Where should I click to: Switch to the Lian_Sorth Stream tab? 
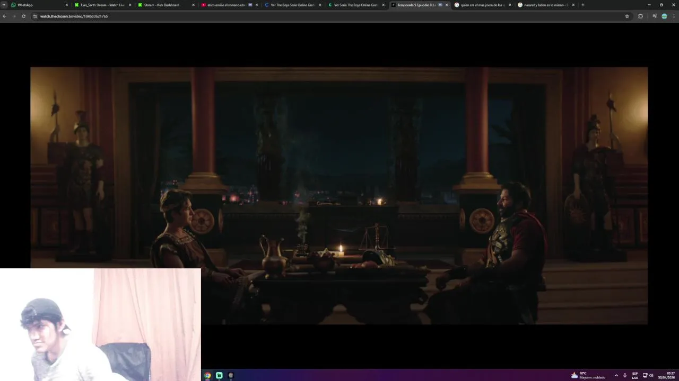[x=103, y=5]
